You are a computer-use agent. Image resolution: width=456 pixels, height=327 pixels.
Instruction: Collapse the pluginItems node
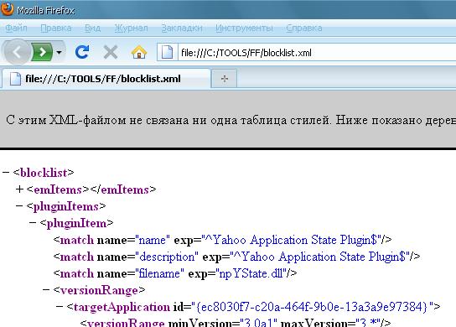coord(19,206)
